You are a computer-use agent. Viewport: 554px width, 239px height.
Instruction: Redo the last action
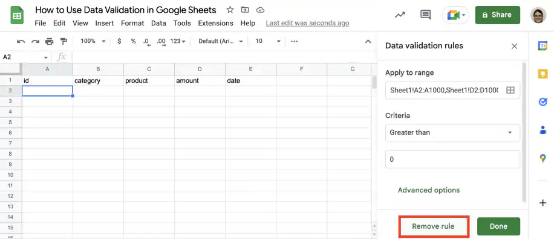35,42
